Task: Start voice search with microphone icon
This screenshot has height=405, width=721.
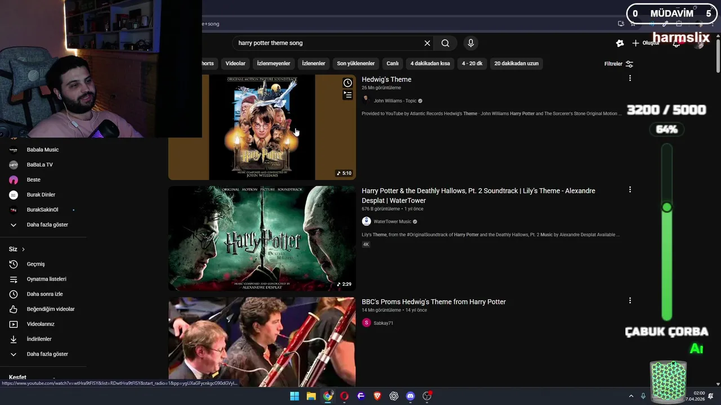Action: [x=471, y=43]
